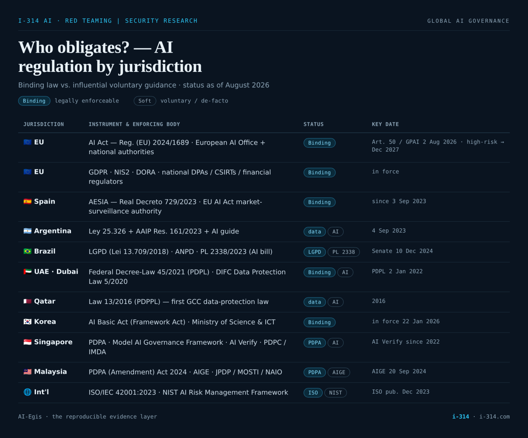528x438 pixels.
Task: Click 'PDPA (Amendment) Act 2024' text
Action: (138, 372)
